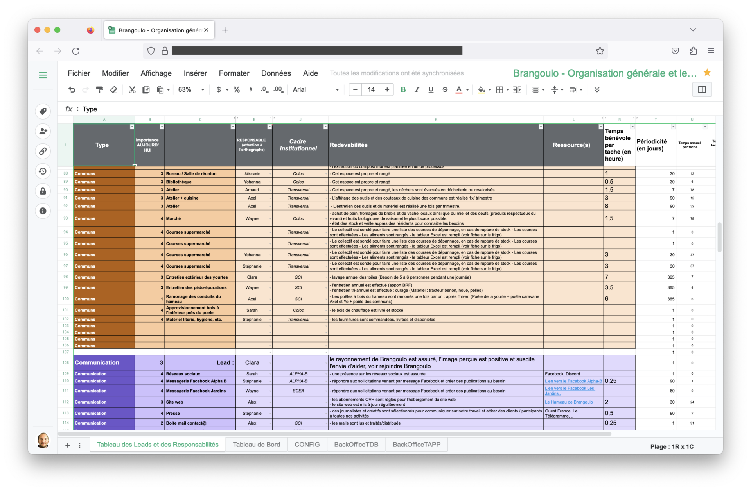751x491 pixels.
Task: Open the fill color bucket
Action: (x=482, y=89)
